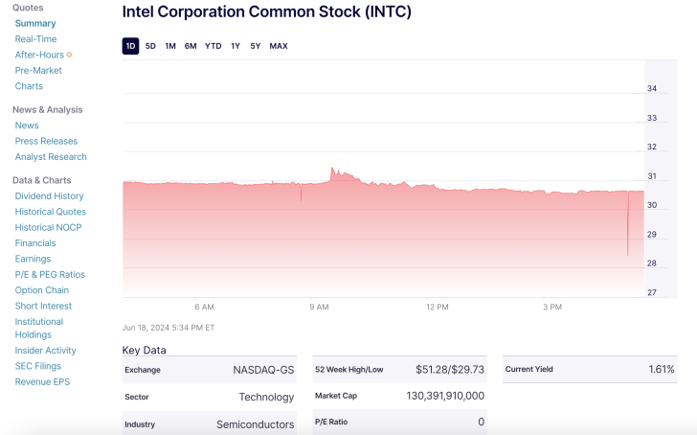Image resolution: width=697 pixels, height=435 pixels.
Task: Open Revenue EPS page
Action: 43,382
